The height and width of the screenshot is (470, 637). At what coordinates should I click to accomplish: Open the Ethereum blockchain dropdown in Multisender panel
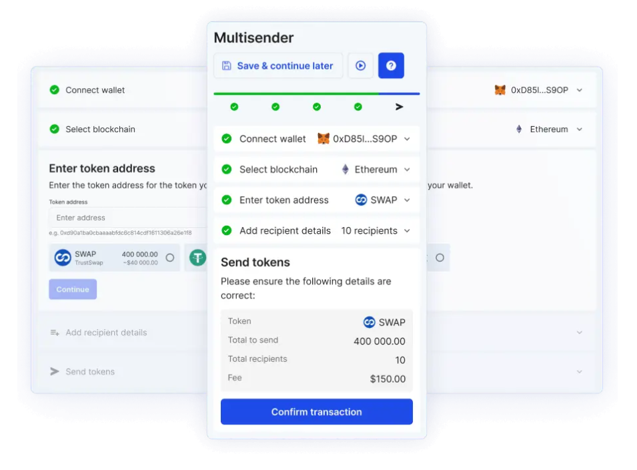(407, 170)
